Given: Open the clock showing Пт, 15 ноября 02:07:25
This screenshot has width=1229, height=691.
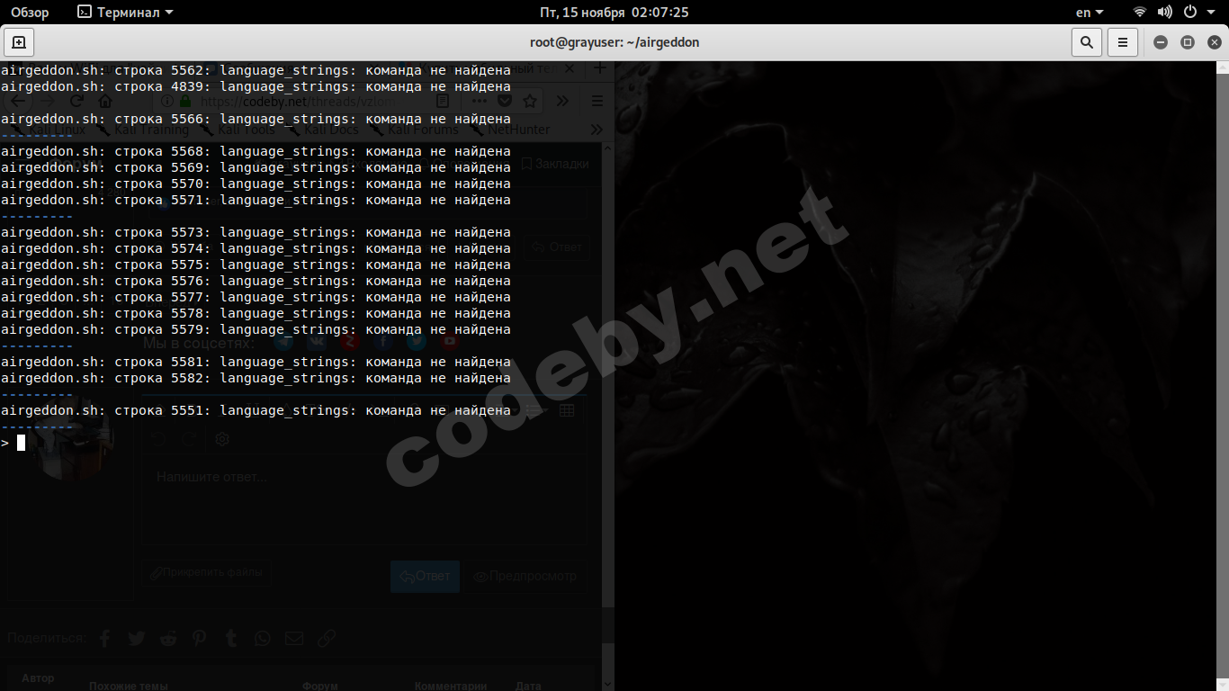Looking at the screenshot, I should point(614,13).
